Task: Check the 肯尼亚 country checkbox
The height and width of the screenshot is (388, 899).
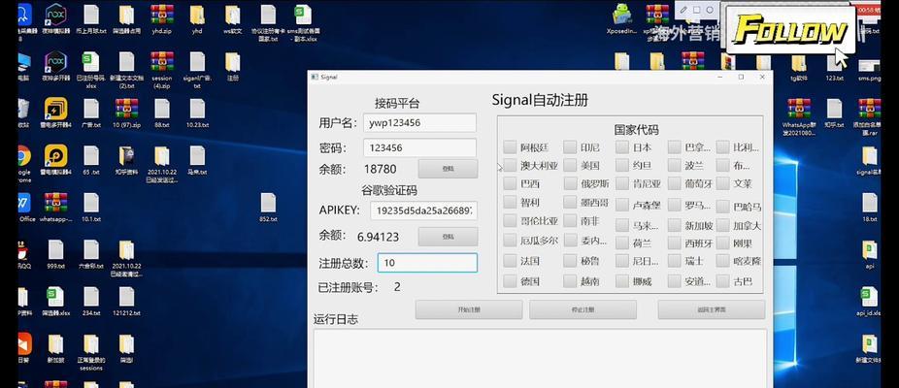Action: pyautogui.click(x=622, y=183)
